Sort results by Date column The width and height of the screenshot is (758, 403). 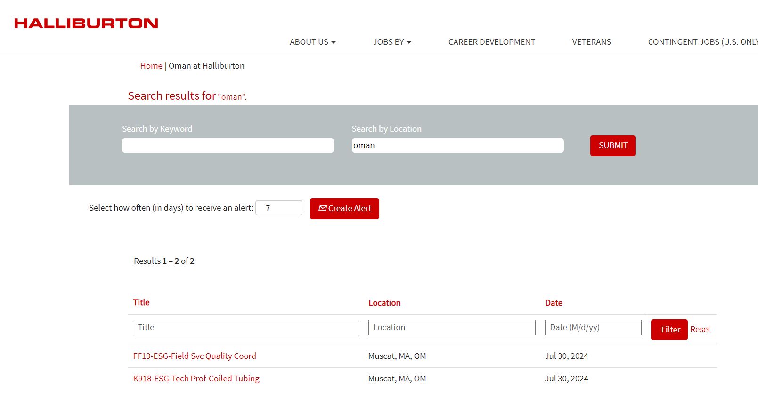(554, 303)
